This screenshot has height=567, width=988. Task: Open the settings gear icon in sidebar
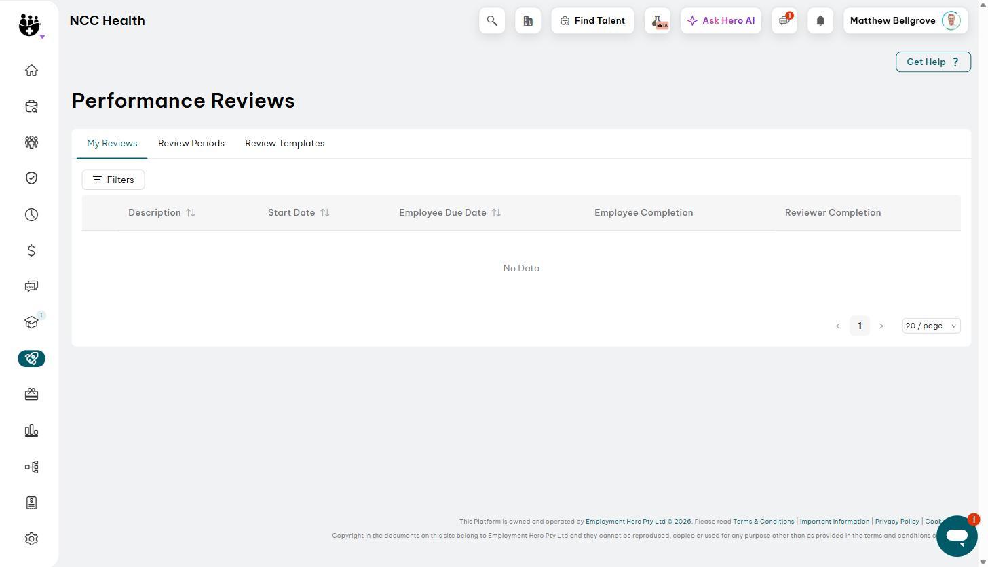(31, 539)
